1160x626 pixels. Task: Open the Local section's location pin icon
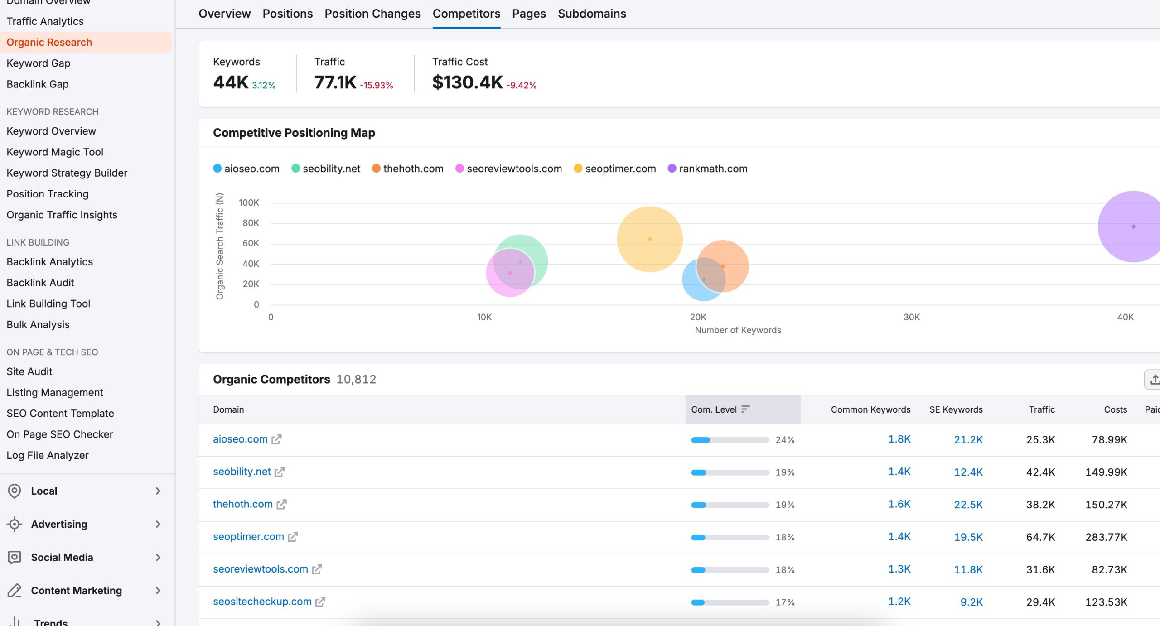pos(14,491)
